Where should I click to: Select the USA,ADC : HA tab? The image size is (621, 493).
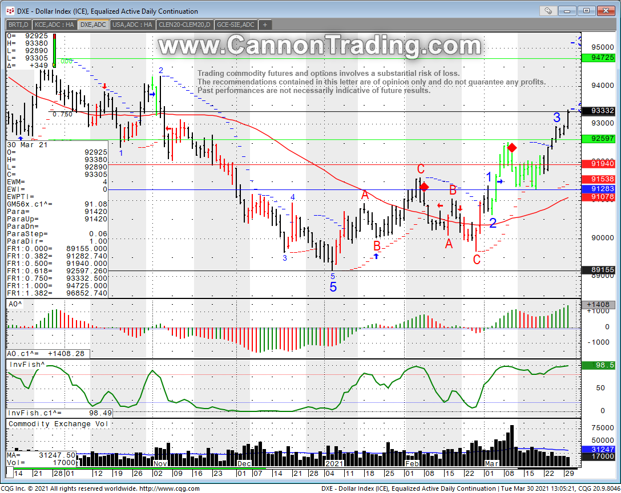[x=132, y=25]
